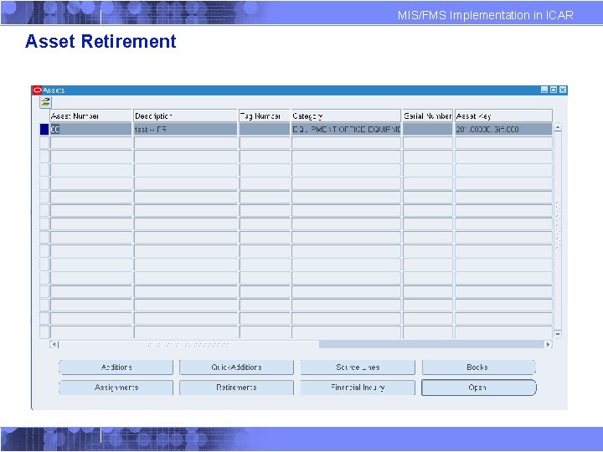Click the Books button

pyautogui.click(x=479, y=367)
